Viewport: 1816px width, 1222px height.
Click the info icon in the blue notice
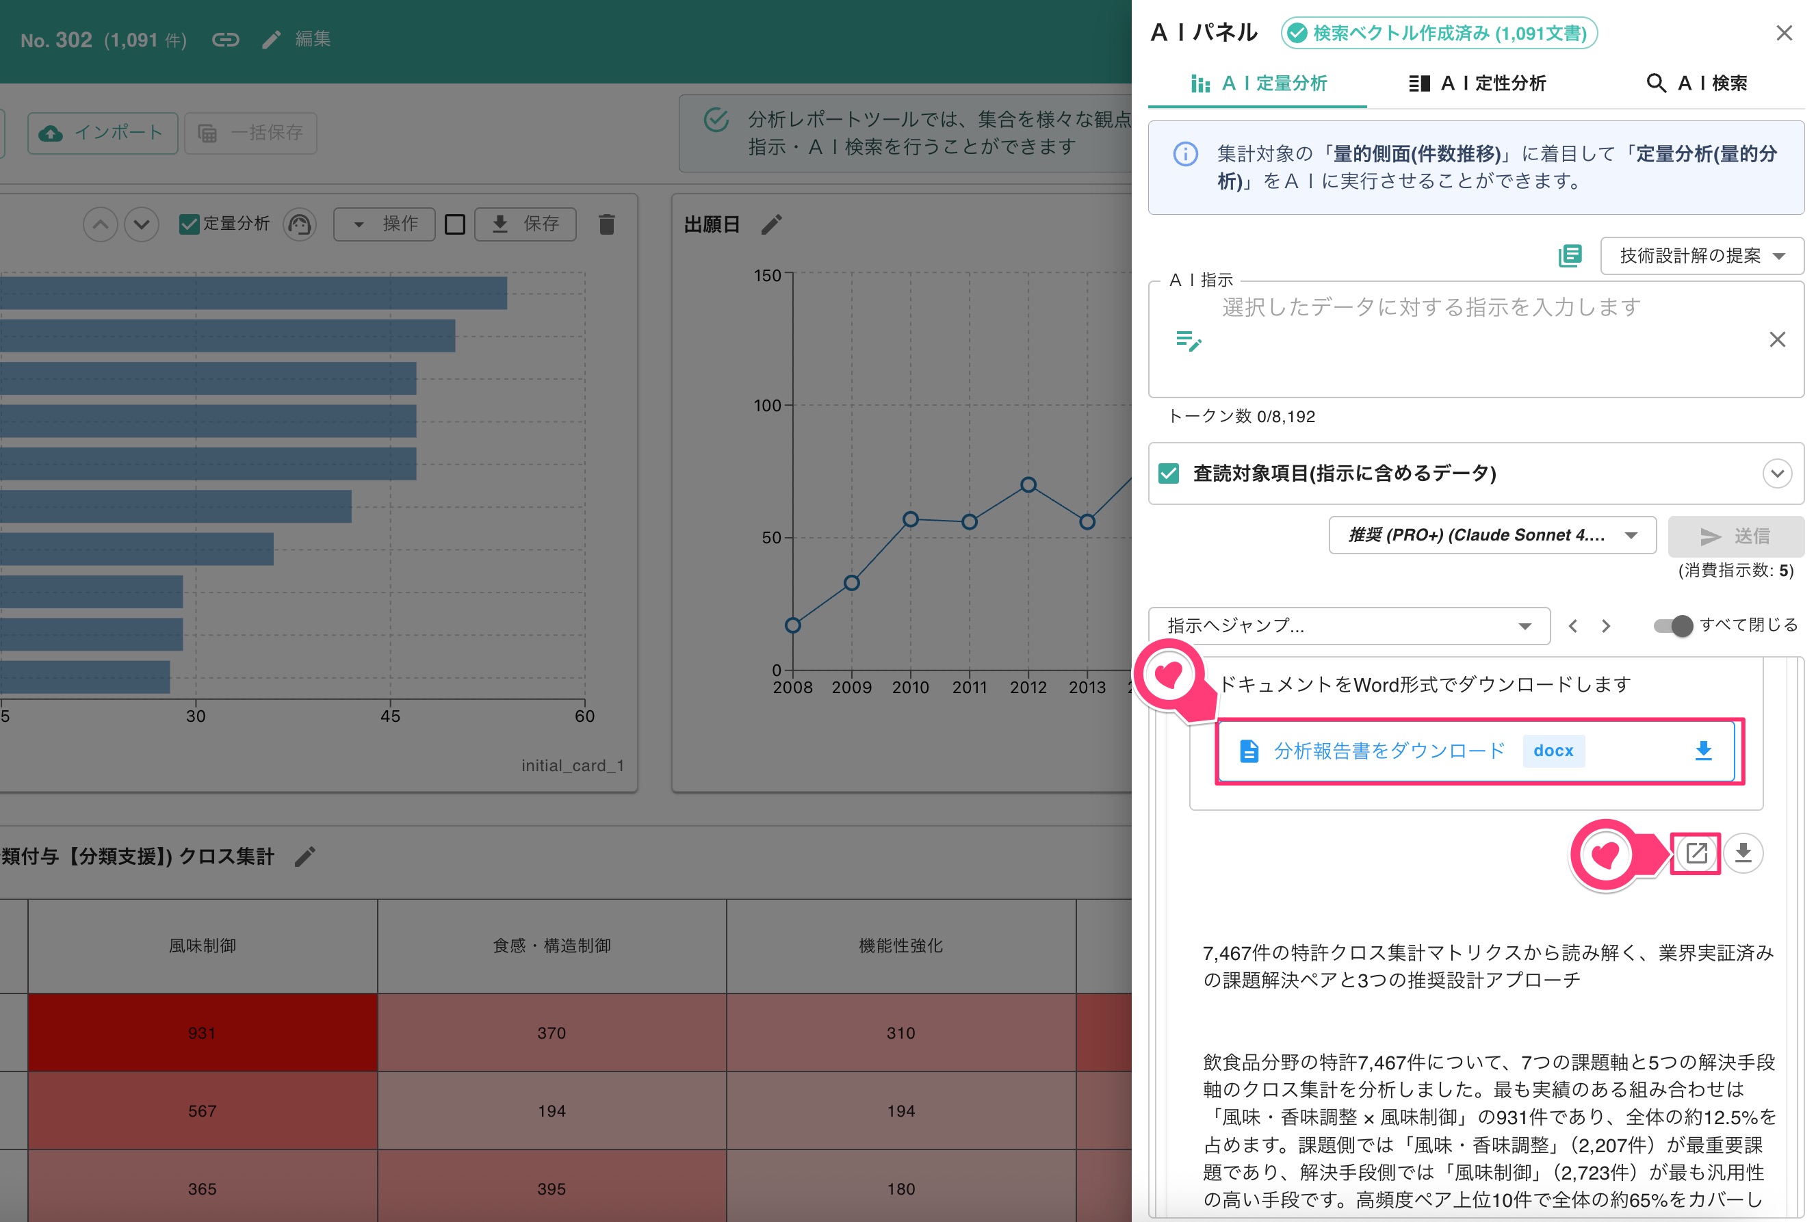(x=1186, y=155)
